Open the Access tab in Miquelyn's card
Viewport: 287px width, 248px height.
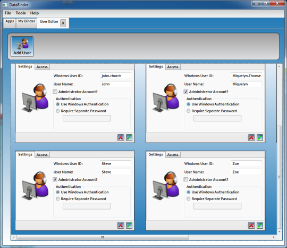pyautogui.click(x=173, y=67)
